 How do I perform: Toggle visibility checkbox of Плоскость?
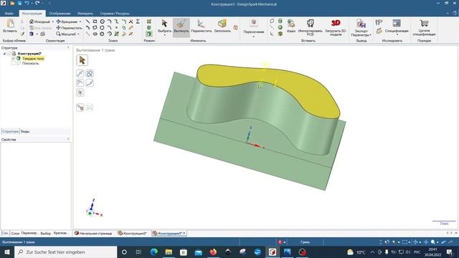[14, 63]
